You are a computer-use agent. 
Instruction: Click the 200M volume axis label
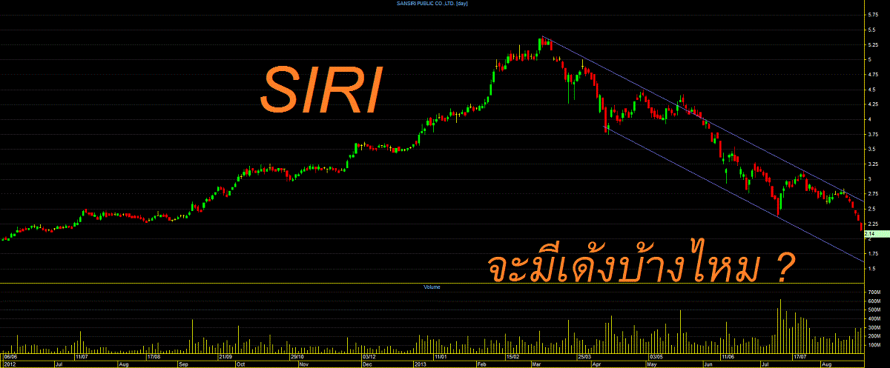(873, 335)
